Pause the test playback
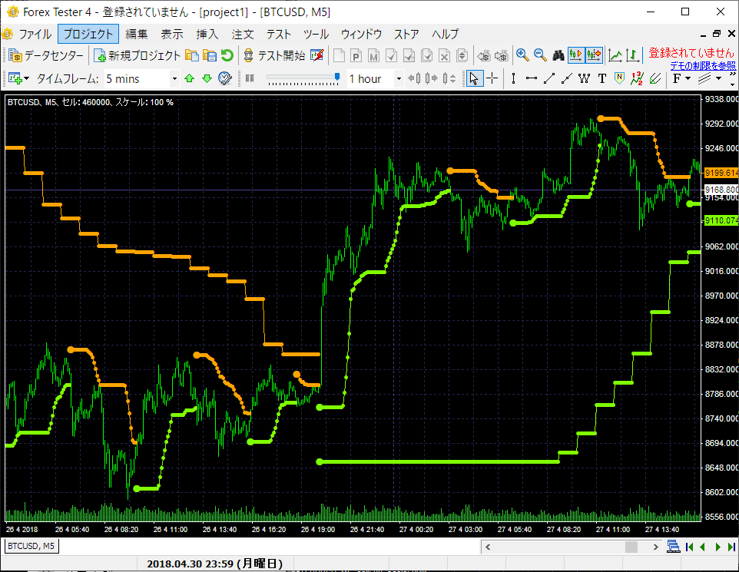 click(250, 78)
